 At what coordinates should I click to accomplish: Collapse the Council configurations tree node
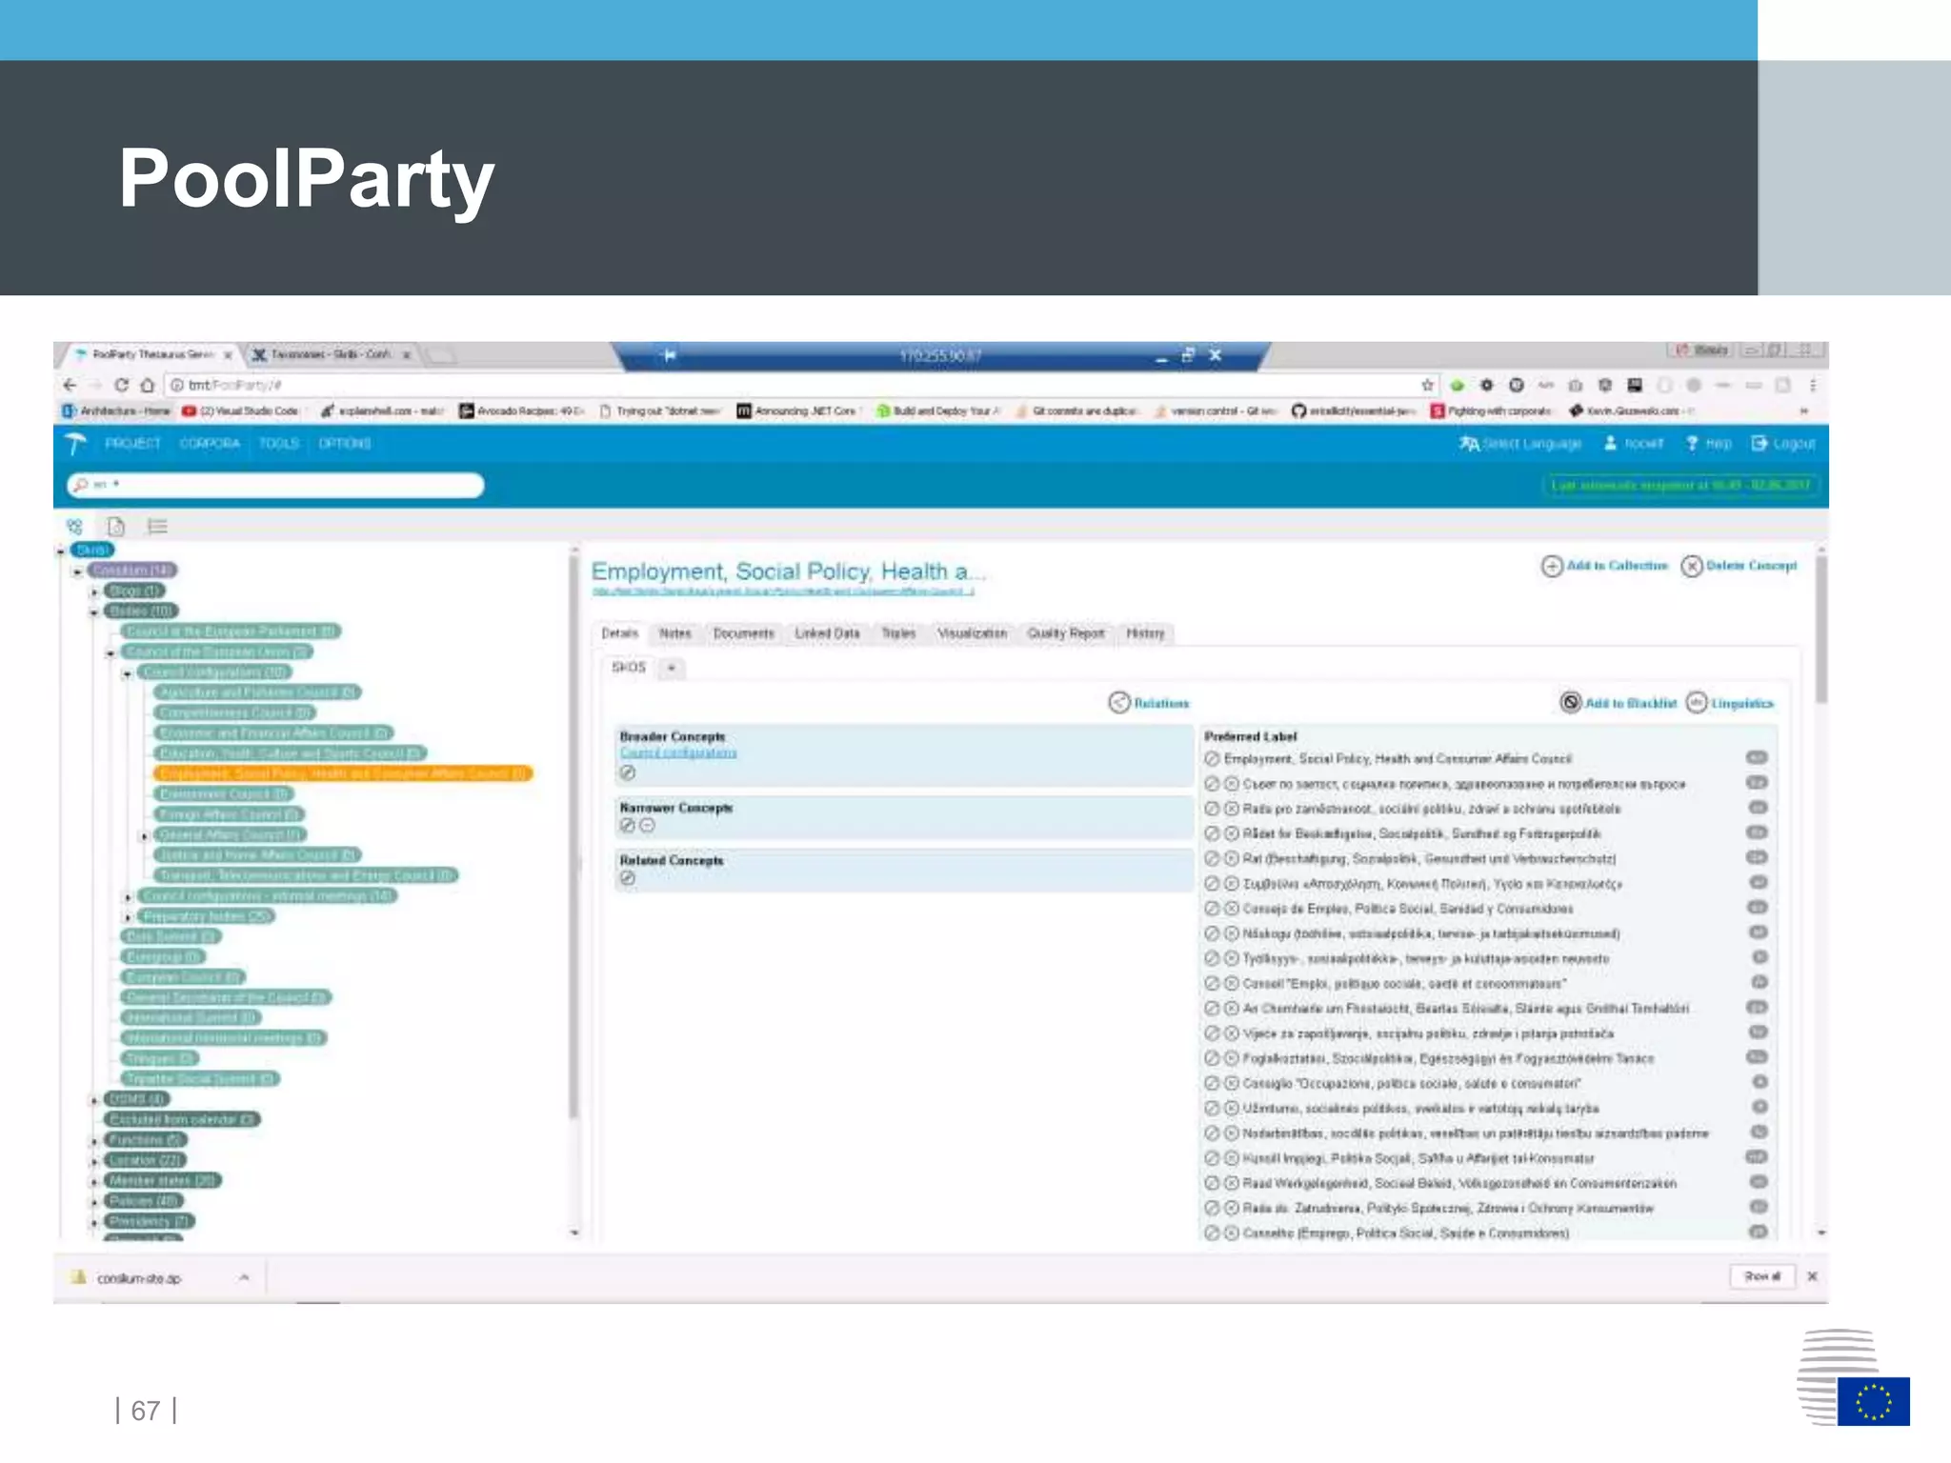point(127,673)
